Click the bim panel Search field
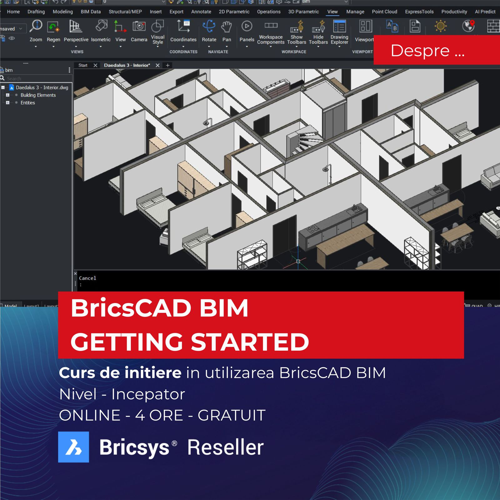The width and height of the screenshot is (500, 500). coord(37,78)
